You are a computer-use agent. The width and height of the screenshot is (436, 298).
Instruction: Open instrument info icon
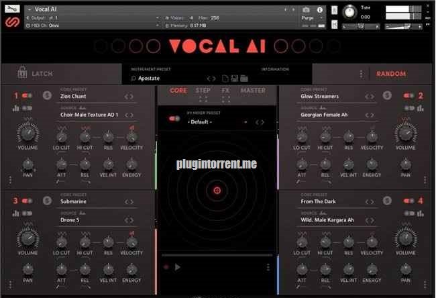[x=320, y=10]
